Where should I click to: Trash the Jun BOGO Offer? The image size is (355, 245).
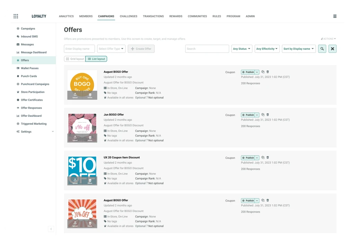tap(268, 115)
